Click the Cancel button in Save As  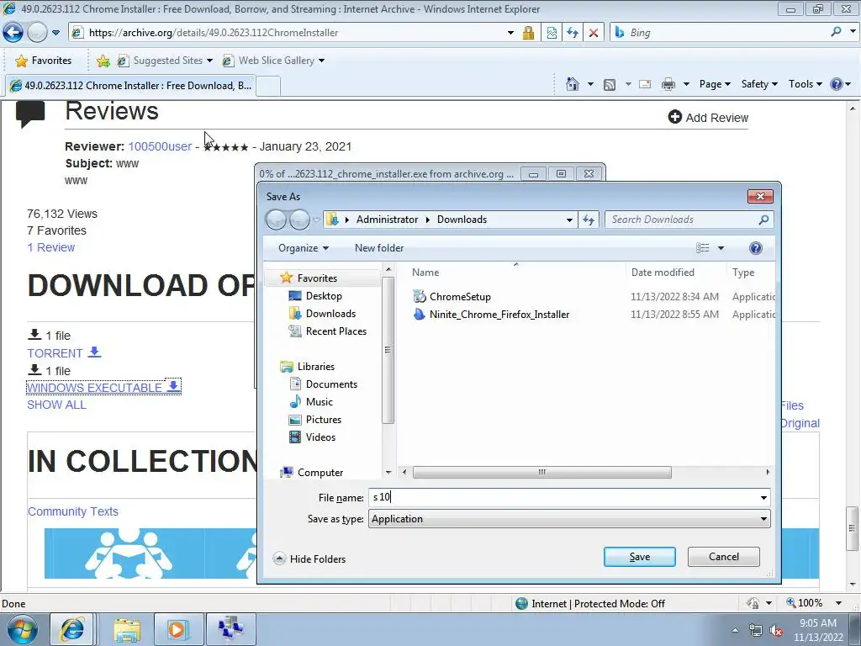tap(724, 557)
